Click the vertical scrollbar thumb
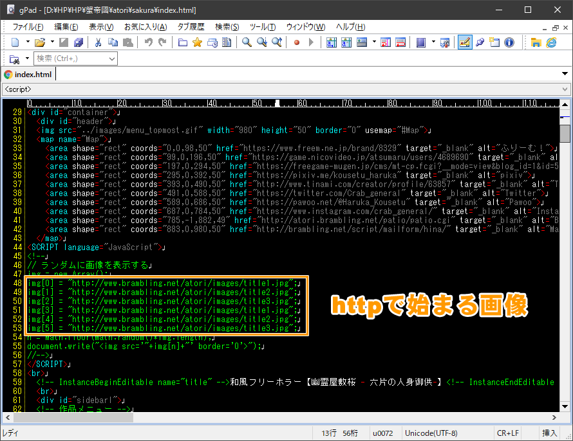Image resolution: width=573 pixels, height=441 pixels. click(565, 134)
